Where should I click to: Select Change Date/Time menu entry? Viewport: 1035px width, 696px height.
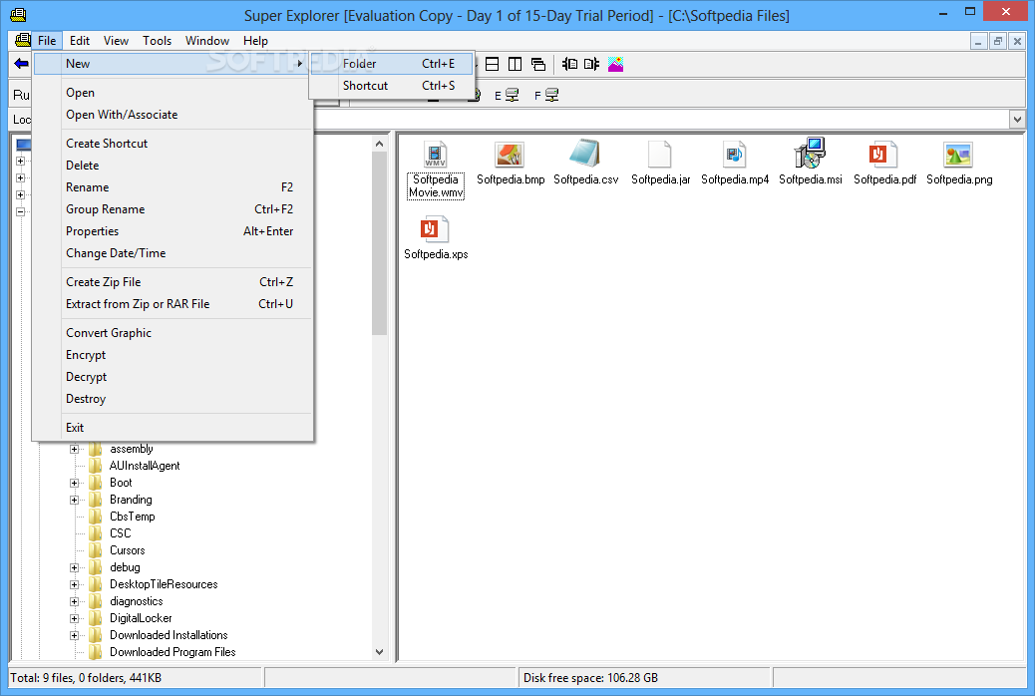pyautogui.click(x=172, y=253)
